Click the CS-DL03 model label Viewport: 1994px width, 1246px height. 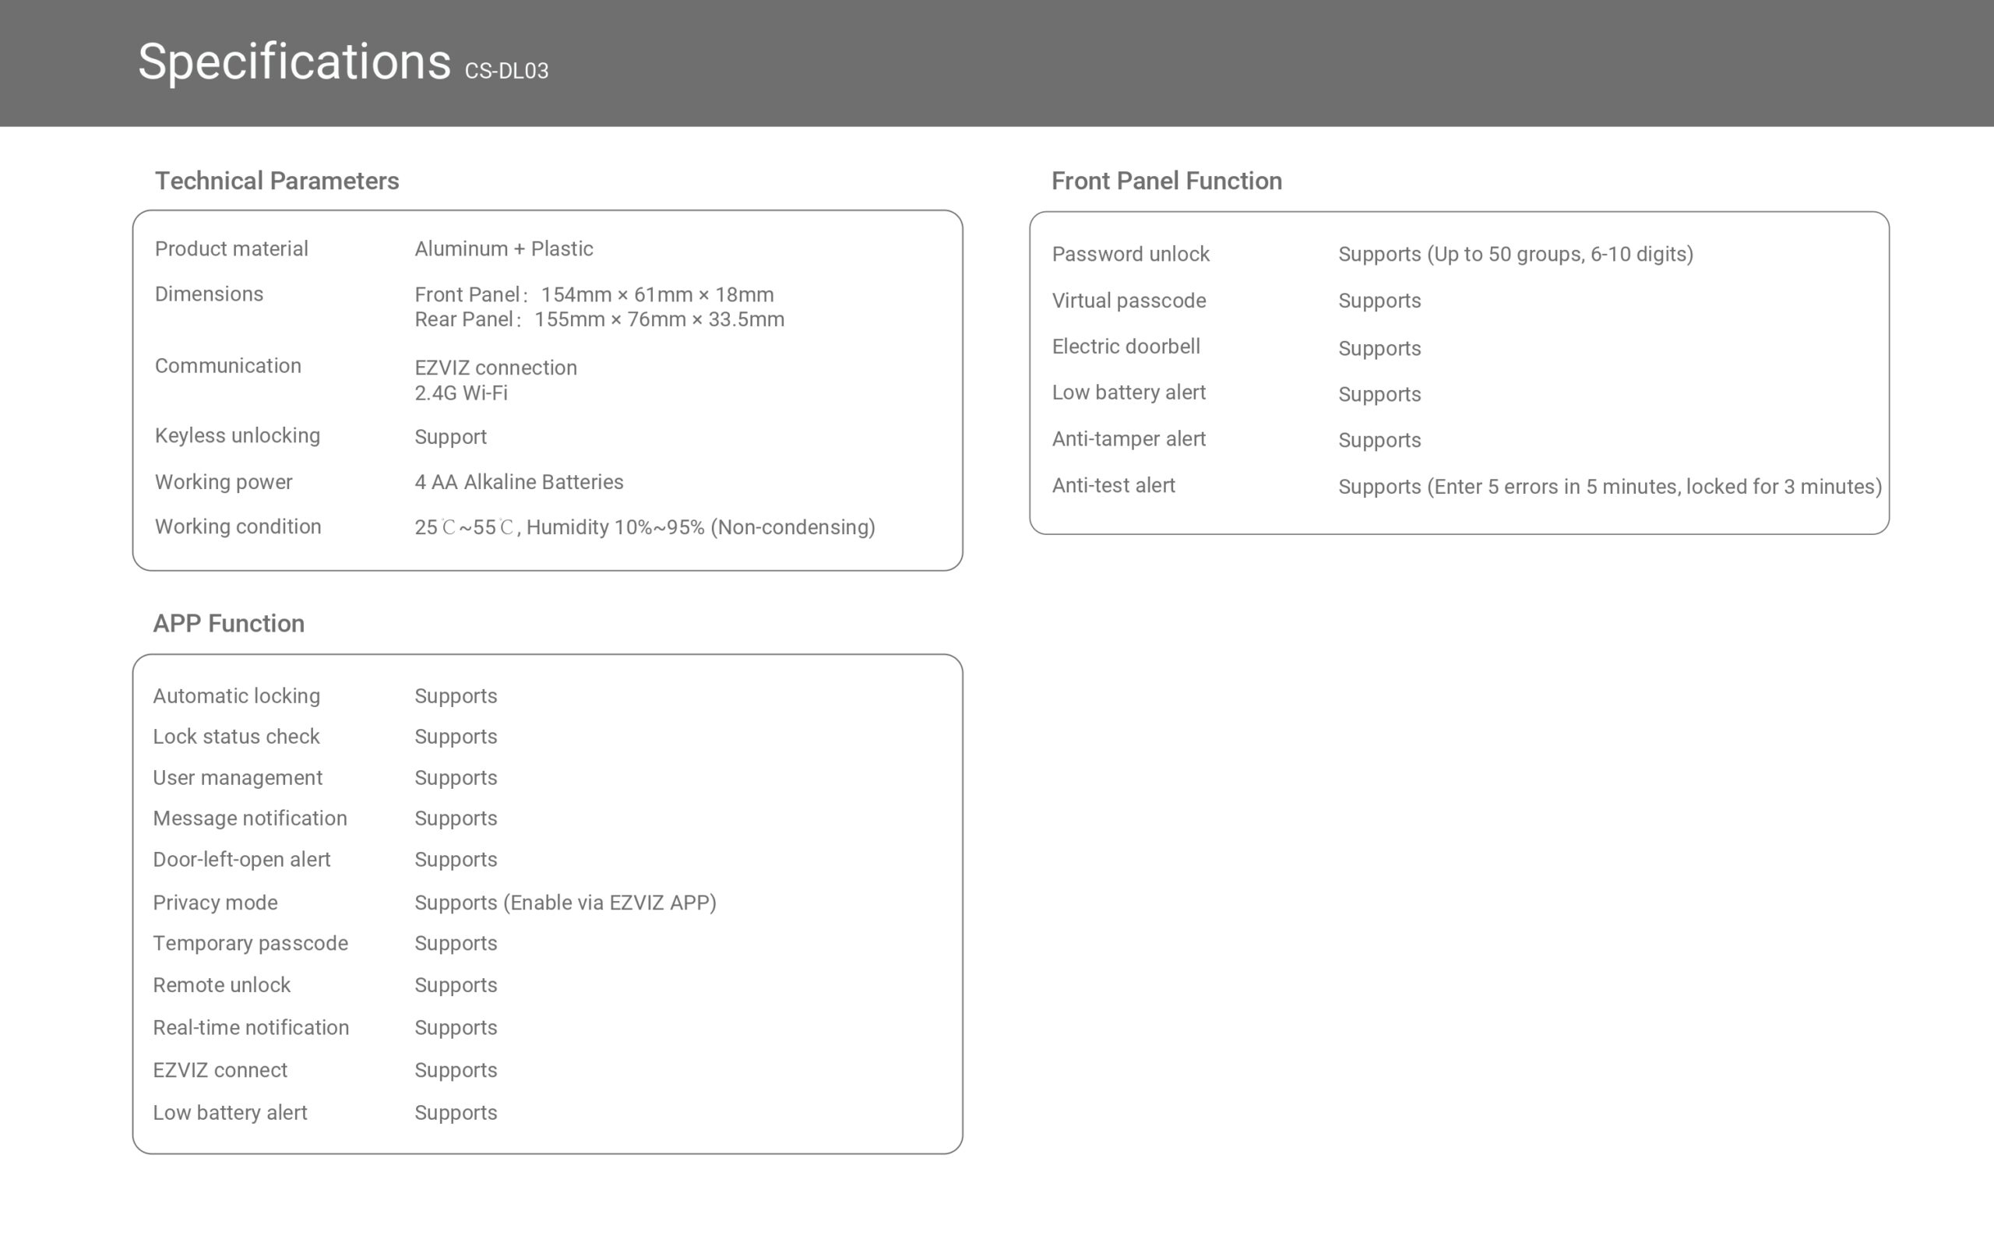pyautogui.click(x=506, y=72)
